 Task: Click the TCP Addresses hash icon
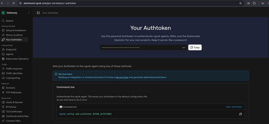tap(3, 92)
